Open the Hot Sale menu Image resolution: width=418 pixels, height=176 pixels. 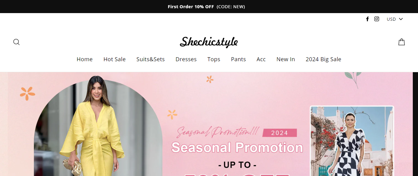[x=114, y=59]
